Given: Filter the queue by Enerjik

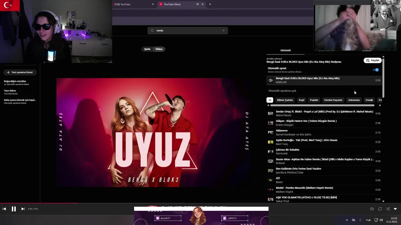Looking at the screenshot, I should click(x=369, y=100).
